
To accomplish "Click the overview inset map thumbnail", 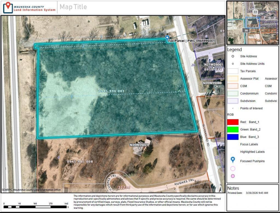I will [252, 23].
